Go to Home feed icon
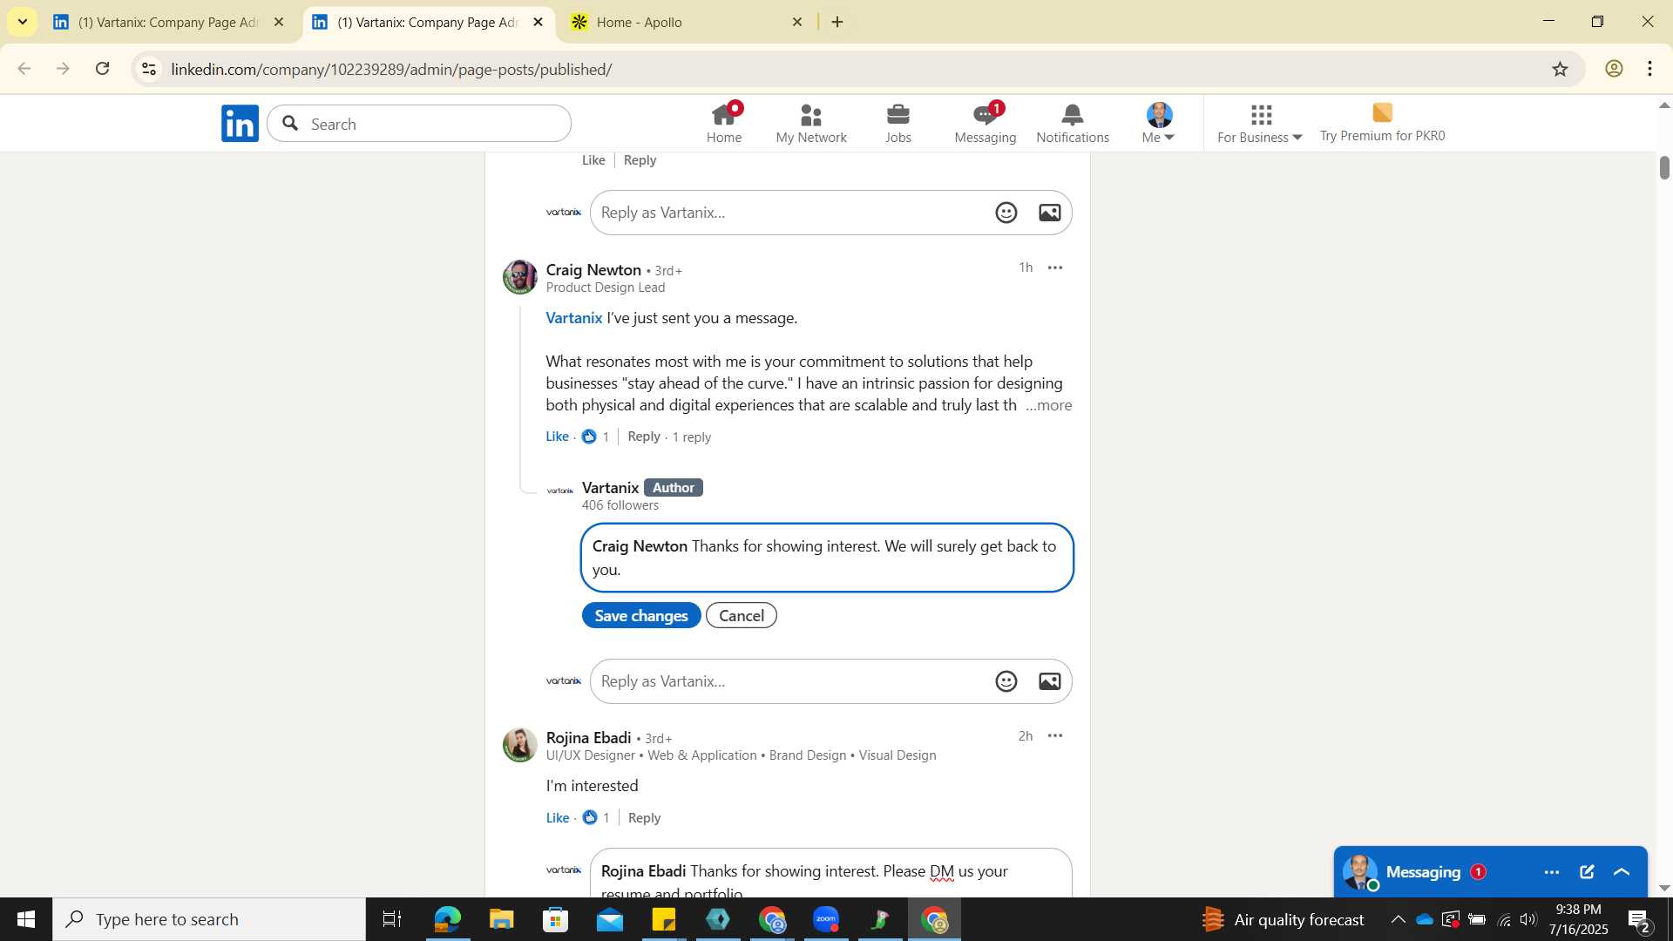 click(x=724, y=123)
